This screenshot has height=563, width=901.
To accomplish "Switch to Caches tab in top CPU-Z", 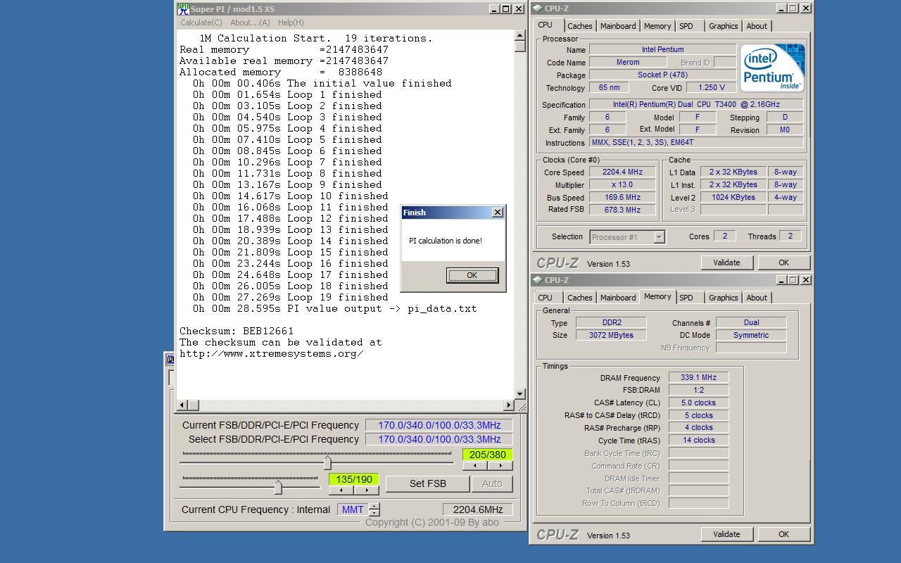I will pos(579,26).
